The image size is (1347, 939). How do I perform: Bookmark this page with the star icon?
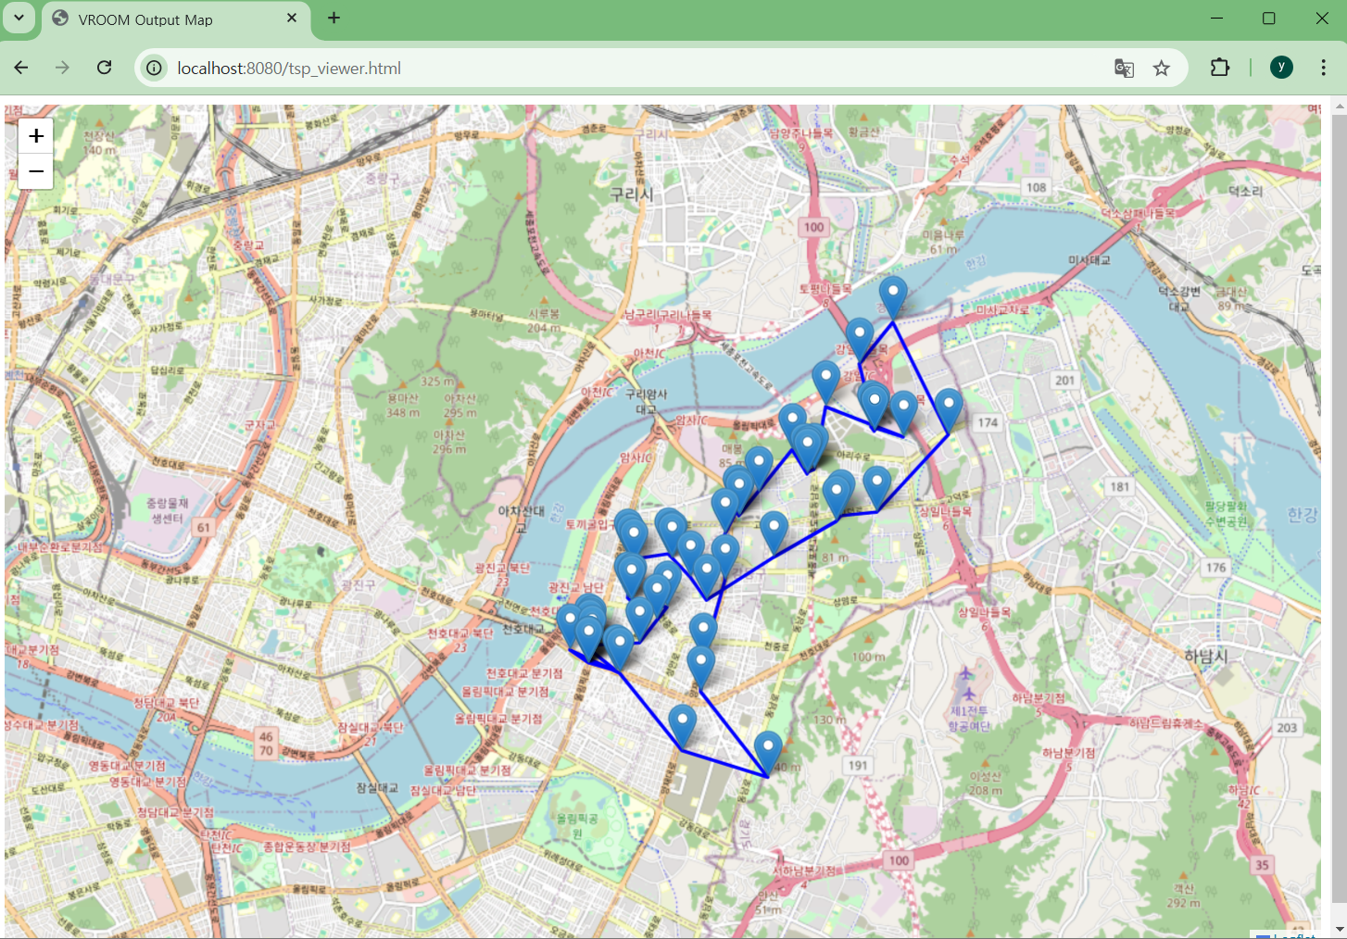pyautogui.click(x=1162, y=68)
